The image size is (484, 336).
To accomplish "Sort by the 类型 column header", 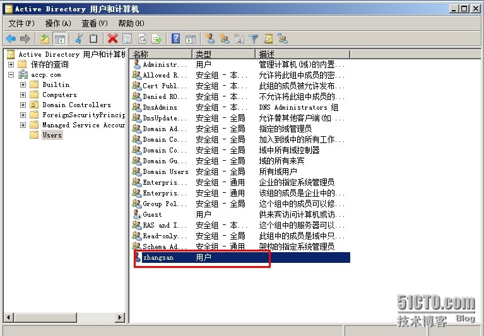I will coord(223,54).
